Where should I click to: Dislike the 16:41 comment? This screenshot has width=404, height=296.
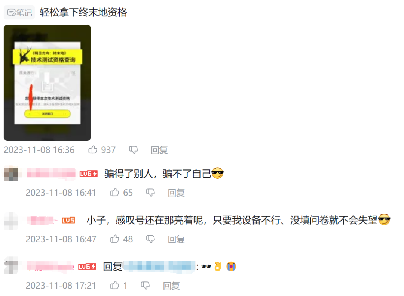[150, 192]
